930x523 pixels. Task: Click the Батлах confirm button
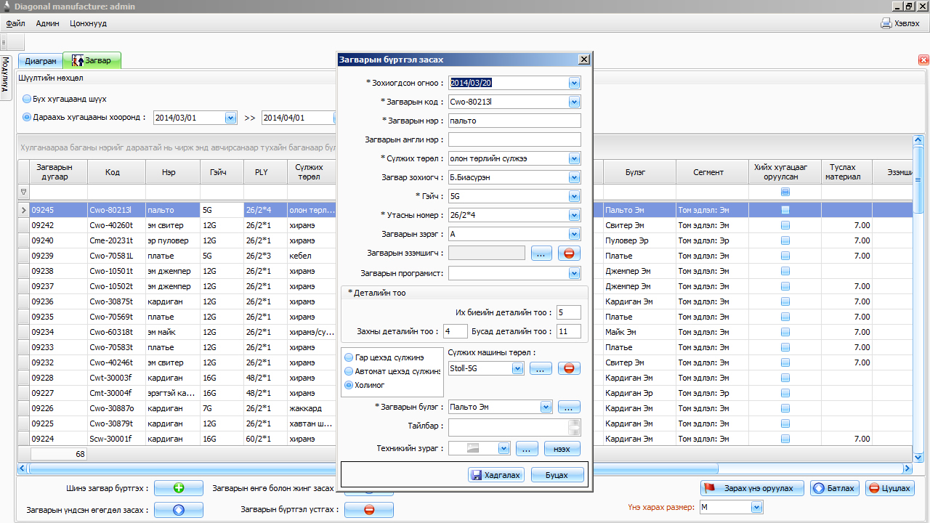tap(835, 488)
